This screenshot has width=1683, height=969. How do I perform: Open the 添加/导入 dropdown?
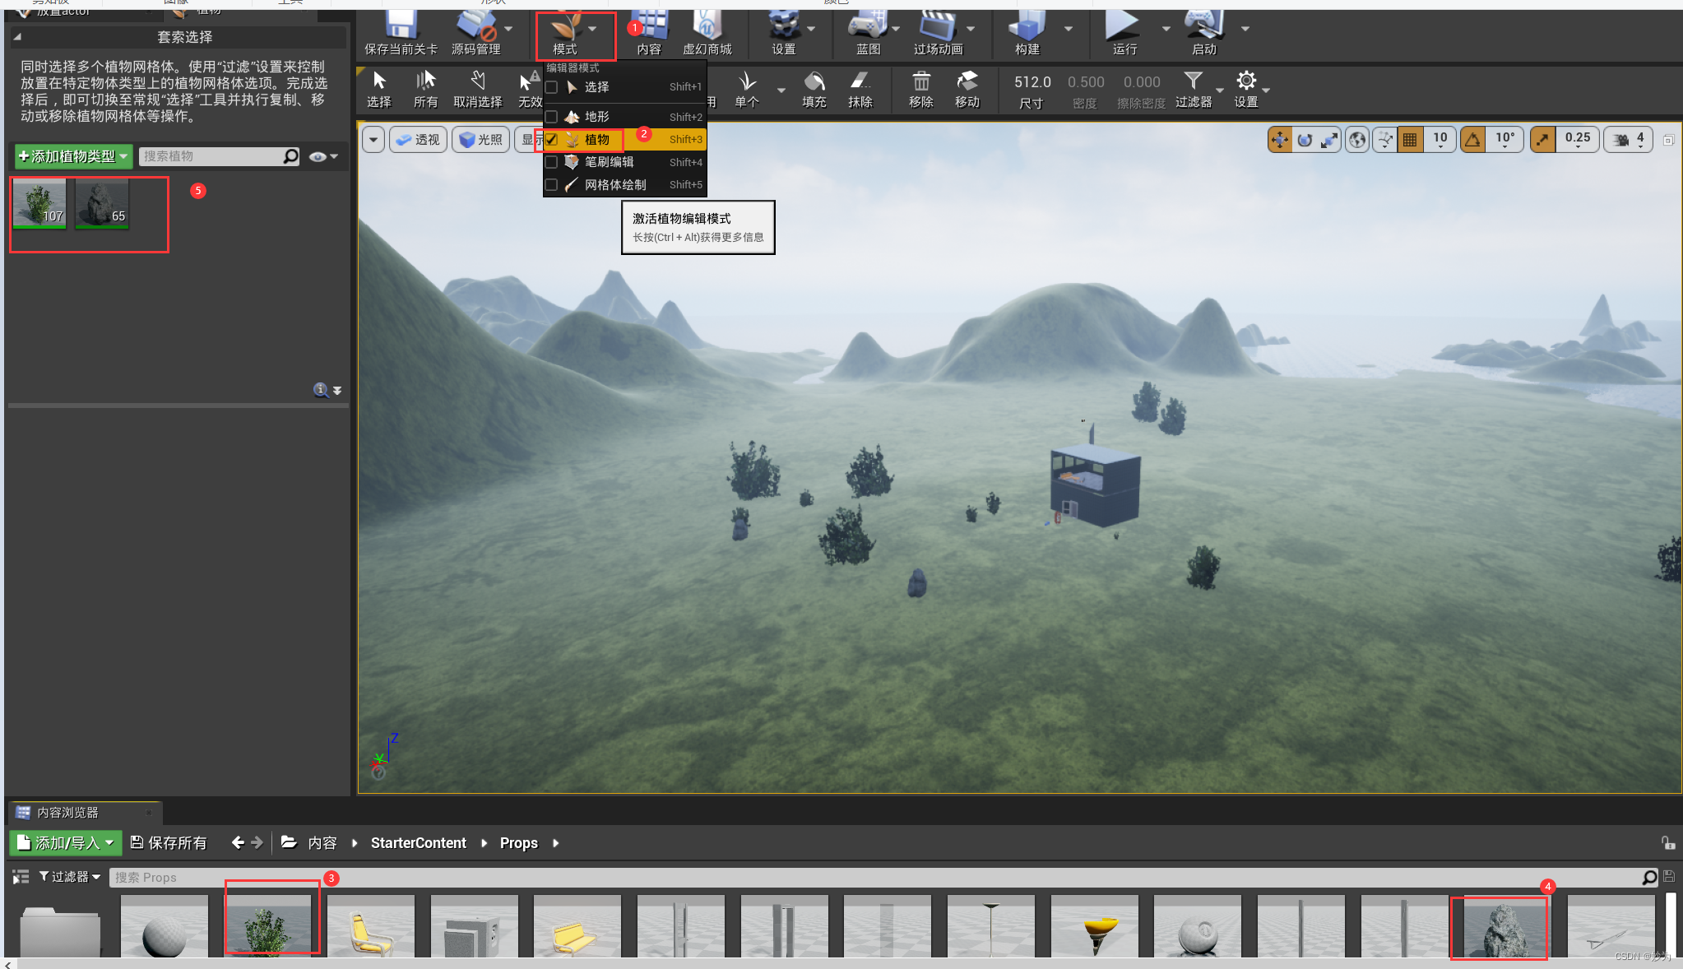tap(65, 843)
